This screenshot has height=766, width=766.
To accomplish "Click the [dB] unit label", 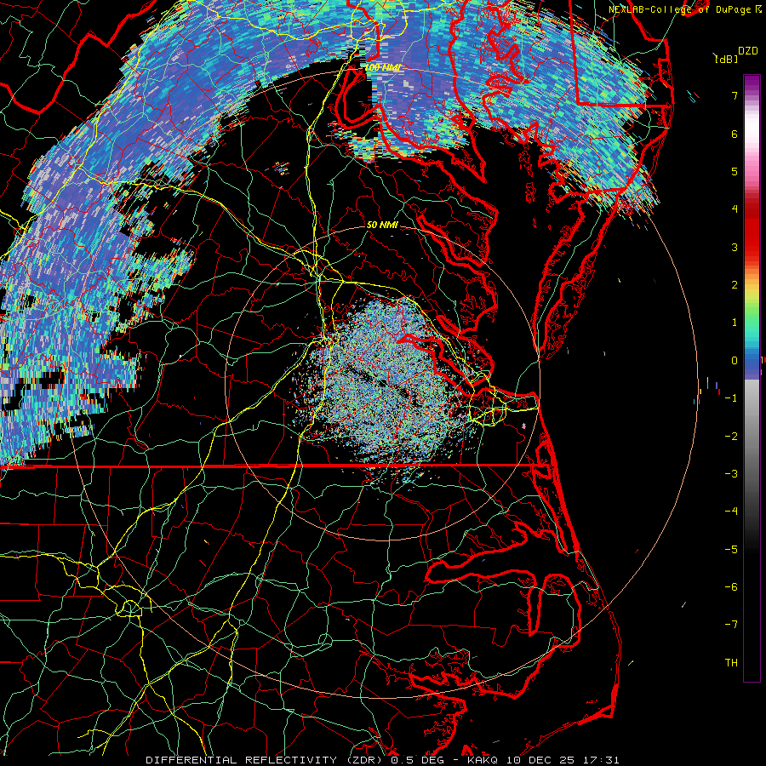I will pos(725,59).
